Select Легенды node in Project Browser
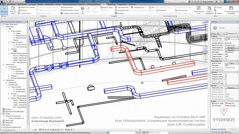Viewport: 239px width, 134px height. pos(8,109)
